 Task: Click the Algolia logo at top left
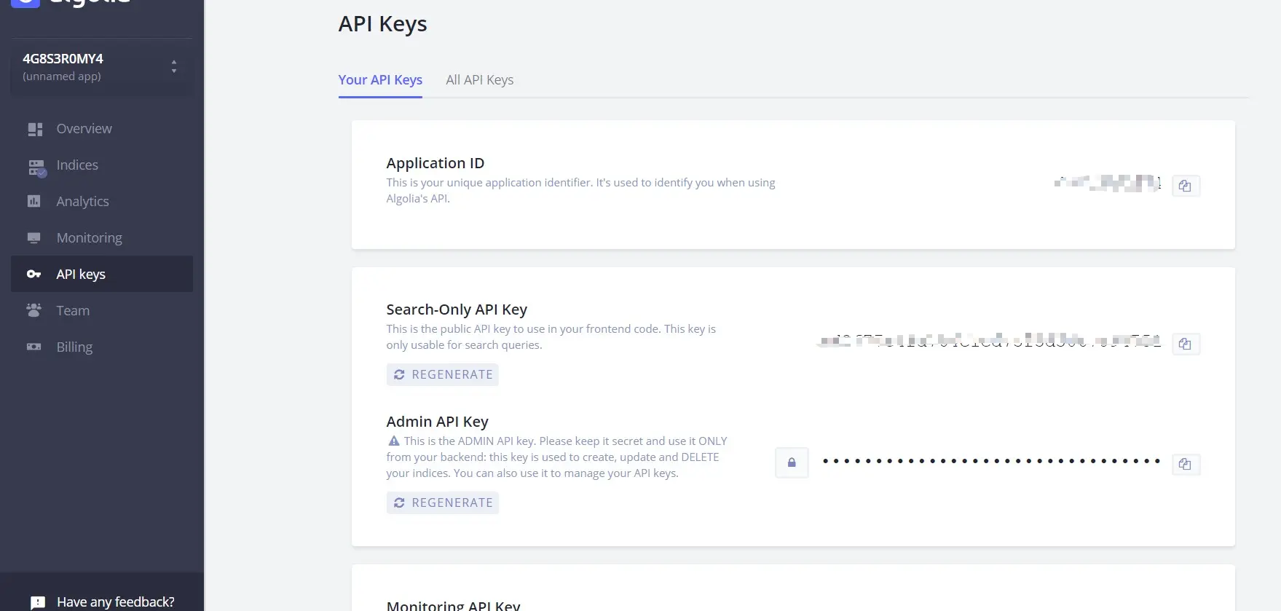pyautogui.click(x=71, y=2)
